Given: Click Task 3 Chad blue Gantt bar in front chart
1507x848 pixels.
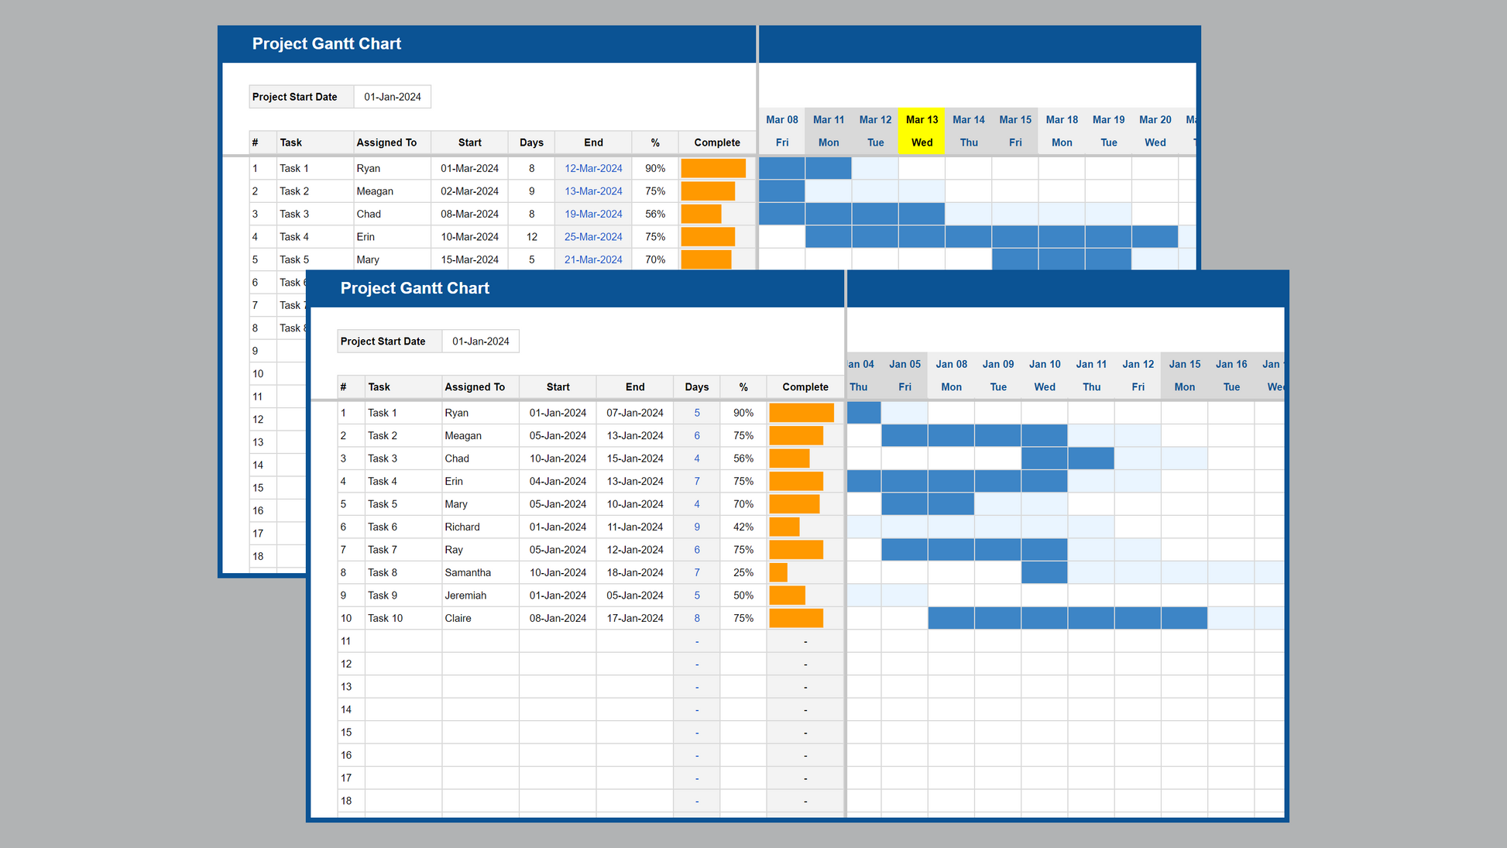Looking at the screenshot, I should tap(1066, 458).
